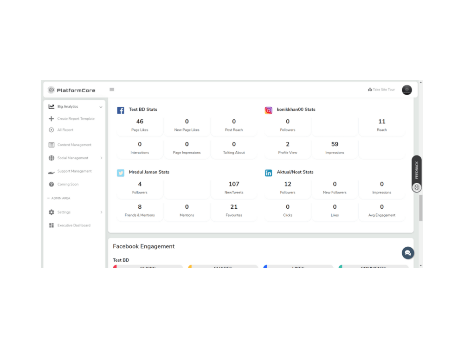
Task: Select the Twitter Mentions 0 card
Action: point(187,211)
